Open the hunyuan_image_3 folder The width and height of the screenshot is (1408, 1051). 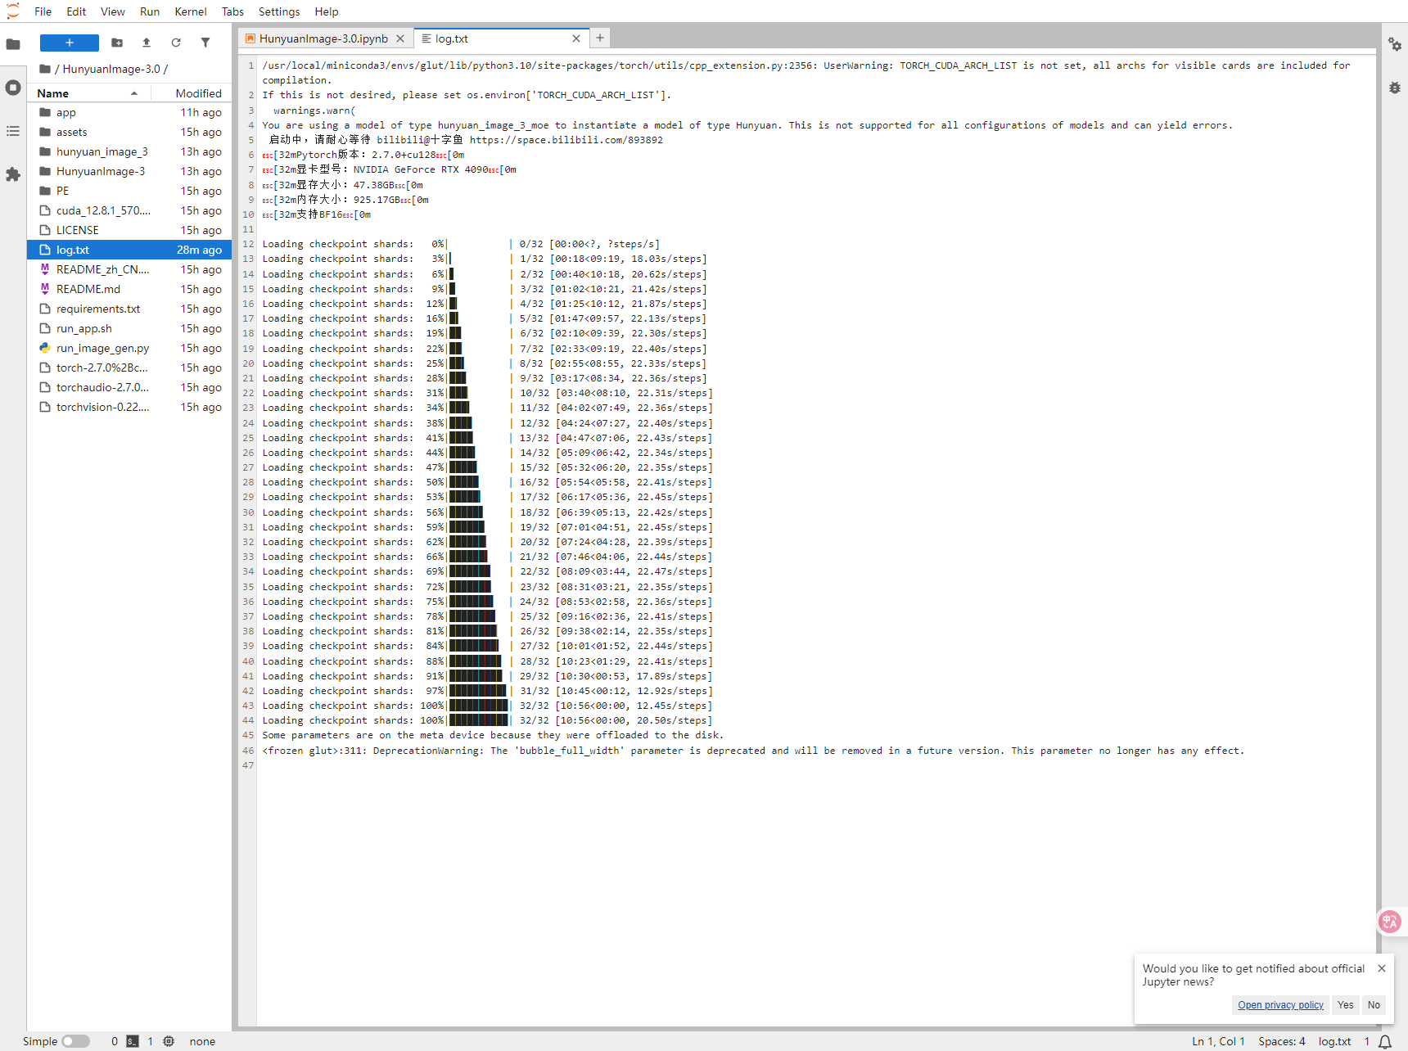(102, 151)
